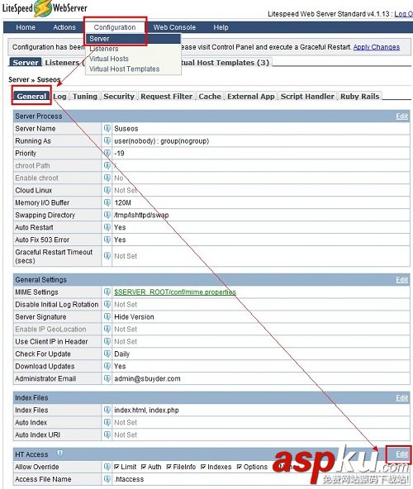Switch to the External App tab
The height and width of the screenshot is (489, 413).
coord(251,97)
